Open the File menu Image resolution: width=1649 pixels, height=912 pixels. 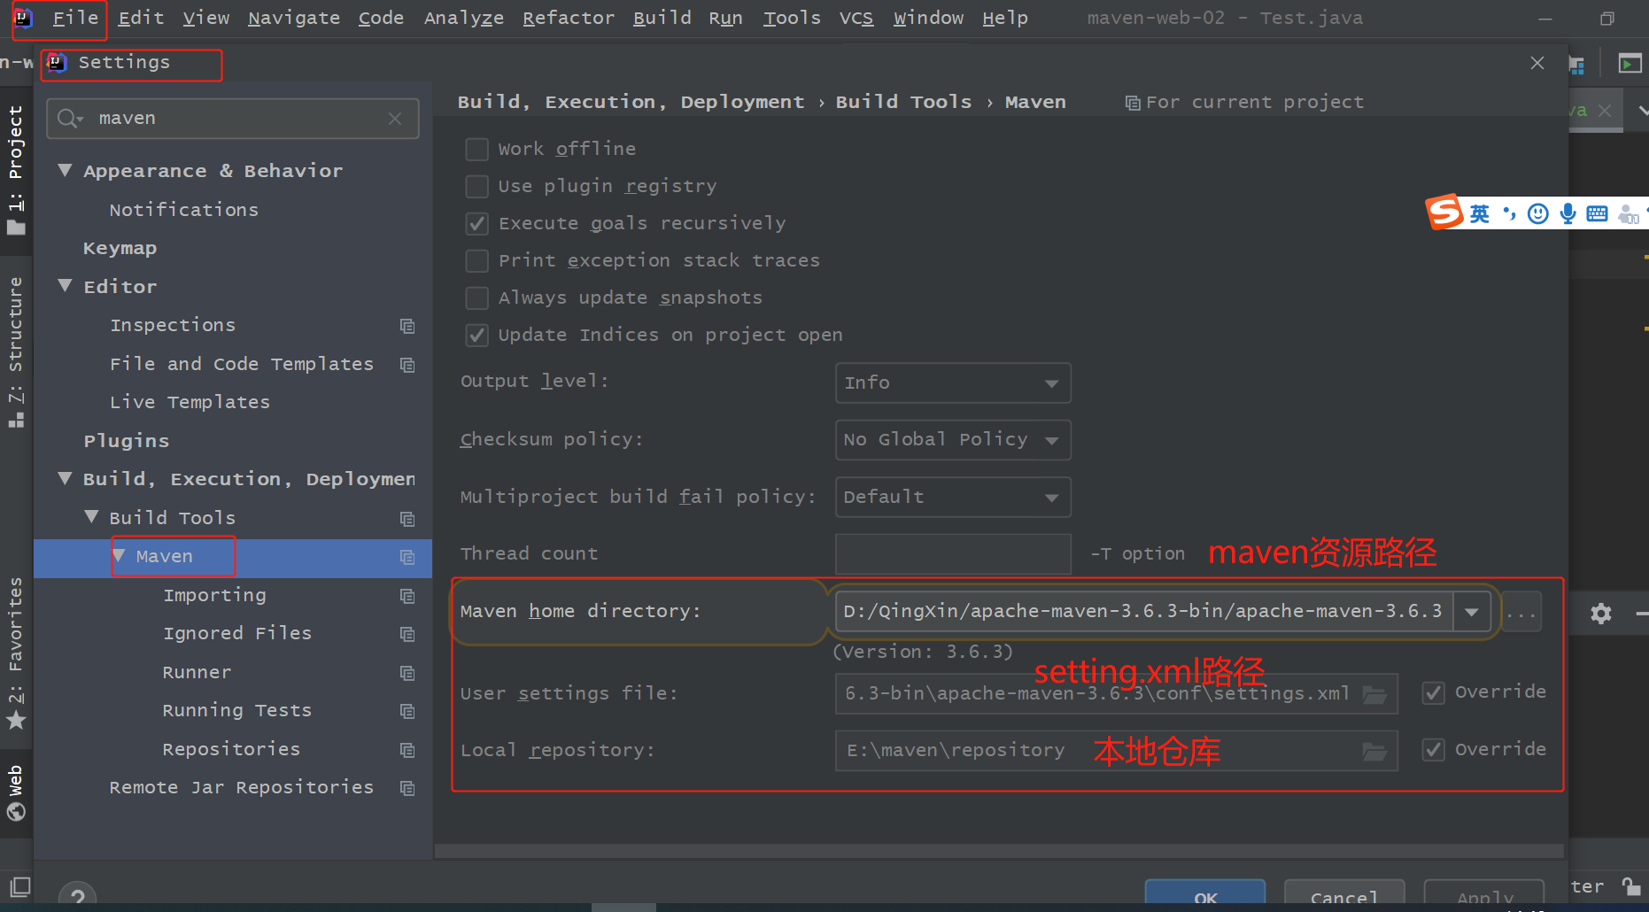click(x=75, y=18)
